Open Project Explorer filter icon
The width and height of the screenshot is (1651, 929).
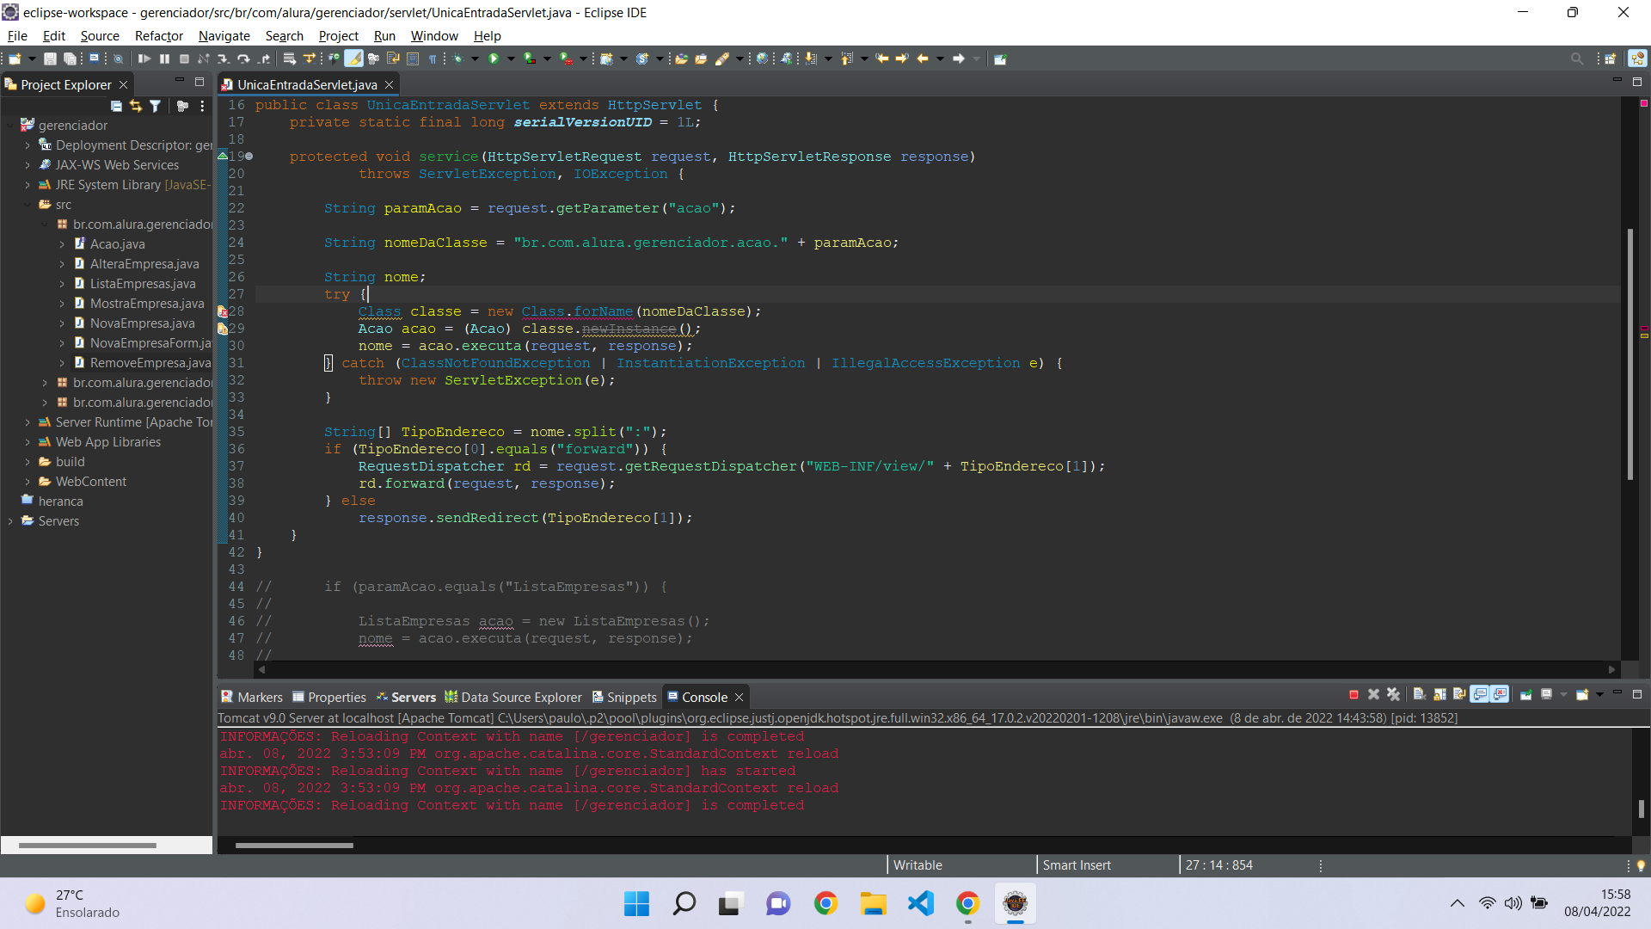click(155, 106)
